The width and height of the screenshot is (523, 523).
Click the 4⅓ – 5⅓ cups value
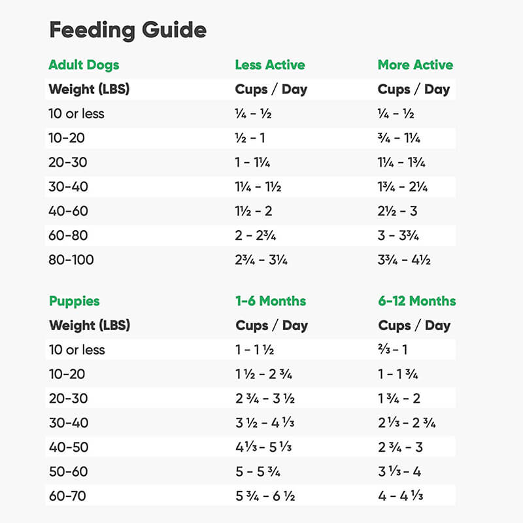pyautogui.click(x=263, y=447)
